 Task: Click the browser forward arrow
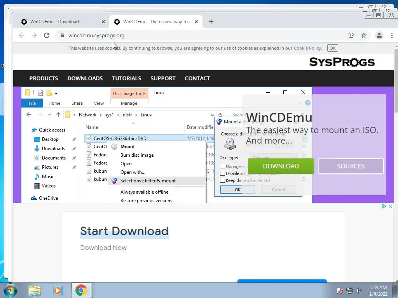point(34,35)
